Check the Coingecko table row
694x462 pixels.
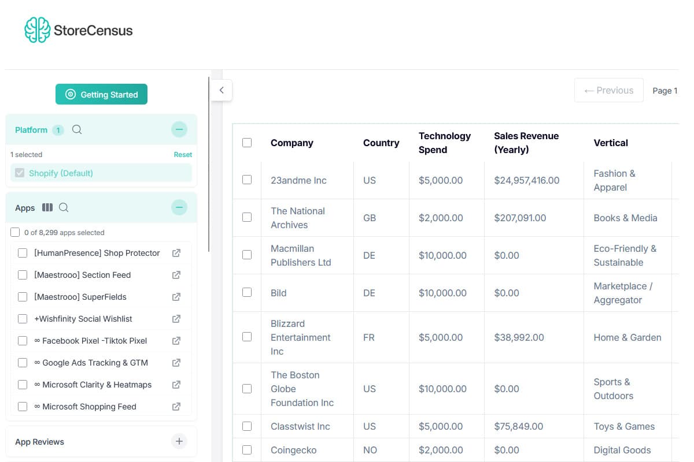(248, 450)
